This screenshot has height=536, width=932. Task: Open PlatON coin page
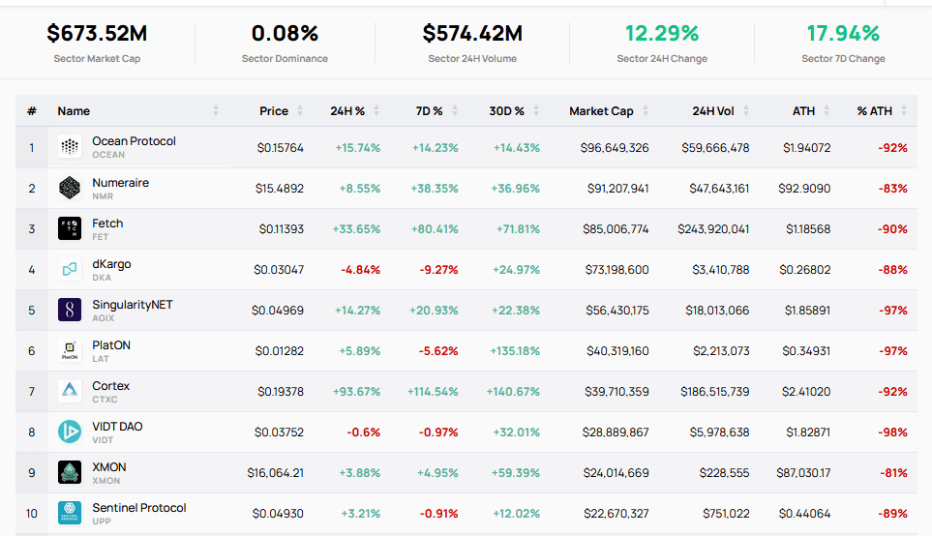(111, 345)
